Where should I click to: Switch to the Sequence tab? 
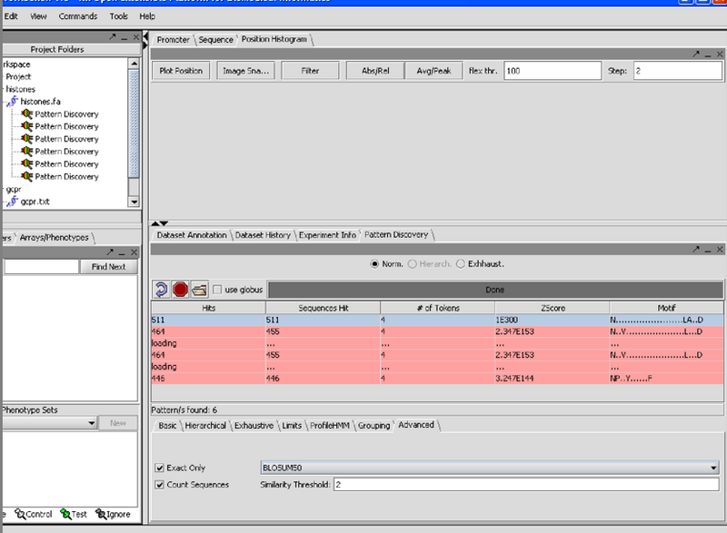pos(215,40)
